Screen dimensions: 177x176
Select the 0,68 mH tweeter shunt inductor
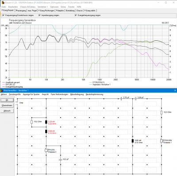click(x=133, y=141)
